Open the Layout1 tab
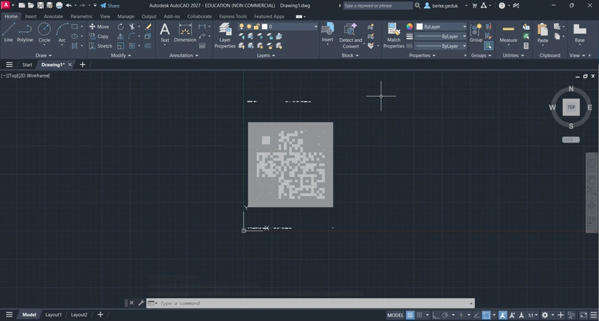 [x=53, y=315]
